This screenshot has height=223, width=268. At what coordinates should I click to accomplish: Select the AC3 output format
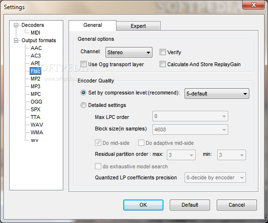click(36, 56)
